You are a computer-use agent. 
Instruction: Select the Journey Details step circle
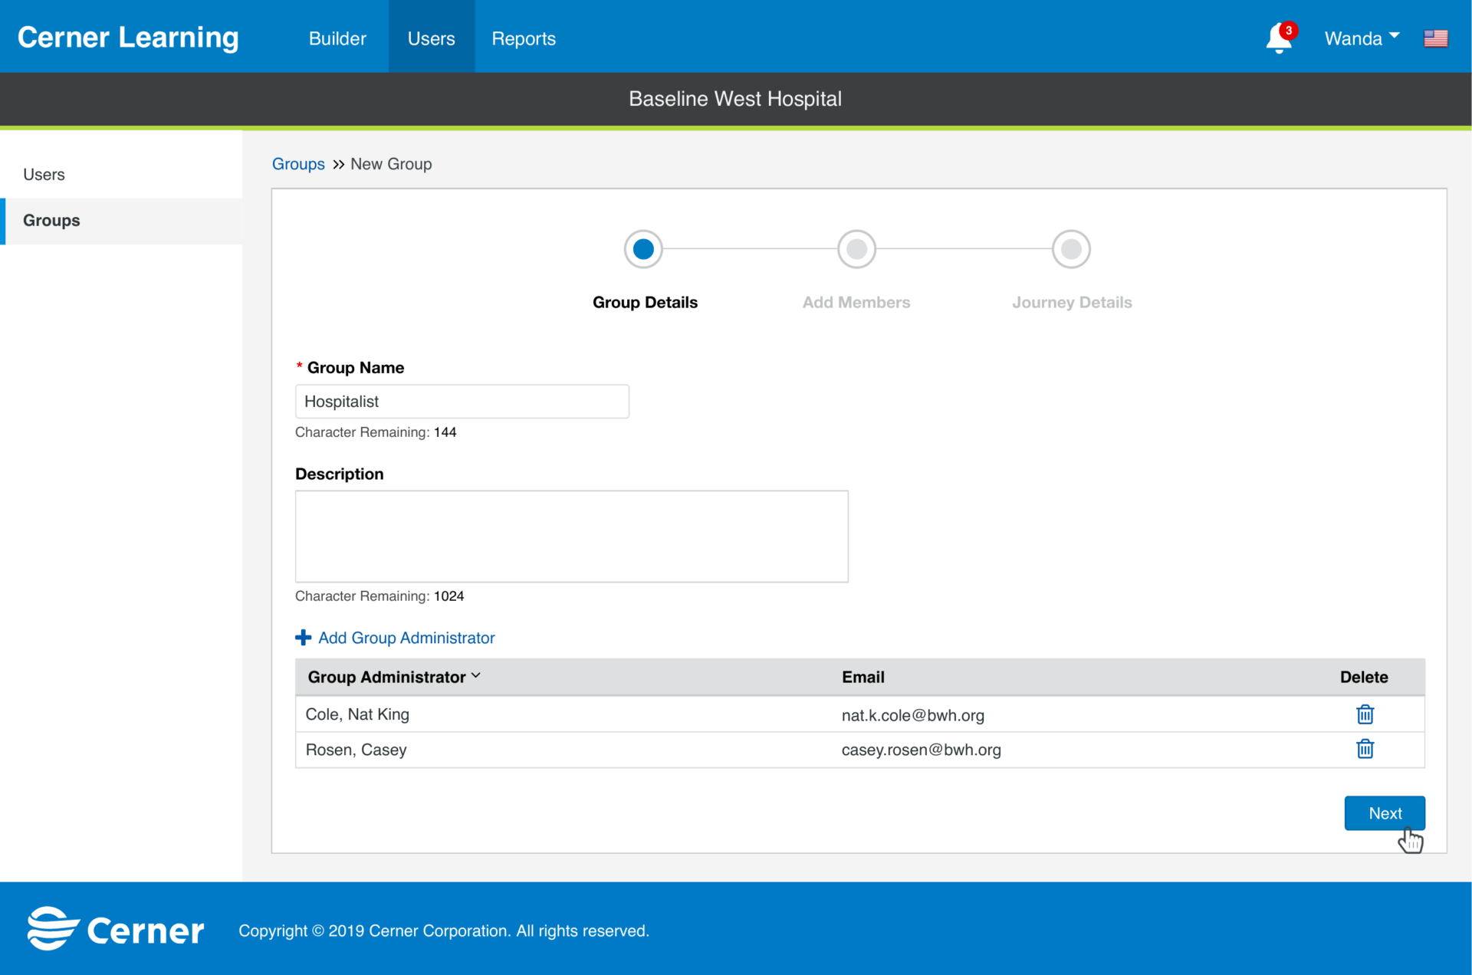pyautogui.click(x=1071, y=249)
